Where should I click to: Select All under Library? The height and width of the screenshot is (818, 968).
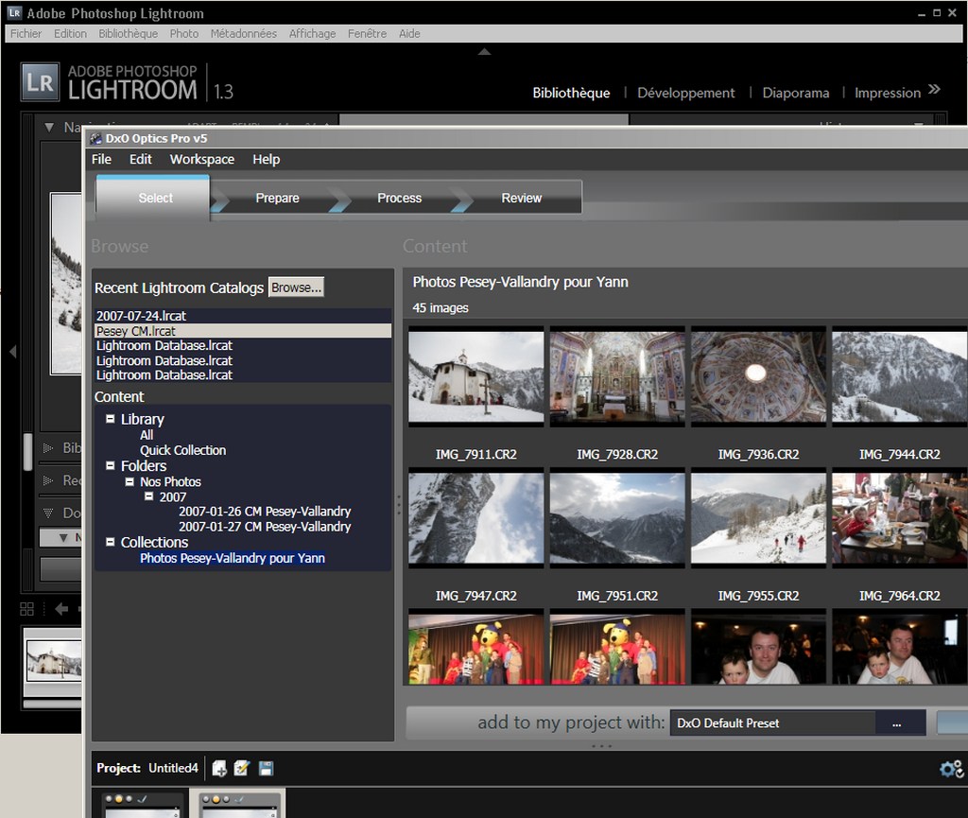pyautogui.click(x=147, y=435)
